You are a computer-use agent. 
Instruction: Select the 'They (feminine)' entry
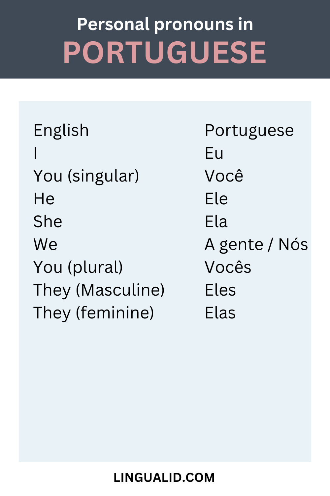(x=94, y=313)
